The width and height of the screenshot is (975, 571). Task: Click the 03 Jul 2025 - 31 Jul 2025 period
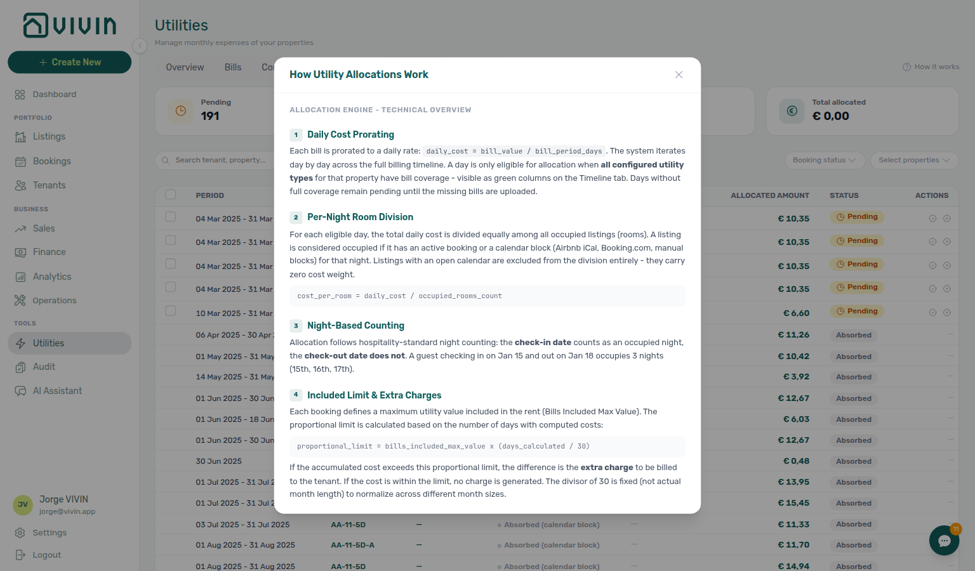coord(242,525)
